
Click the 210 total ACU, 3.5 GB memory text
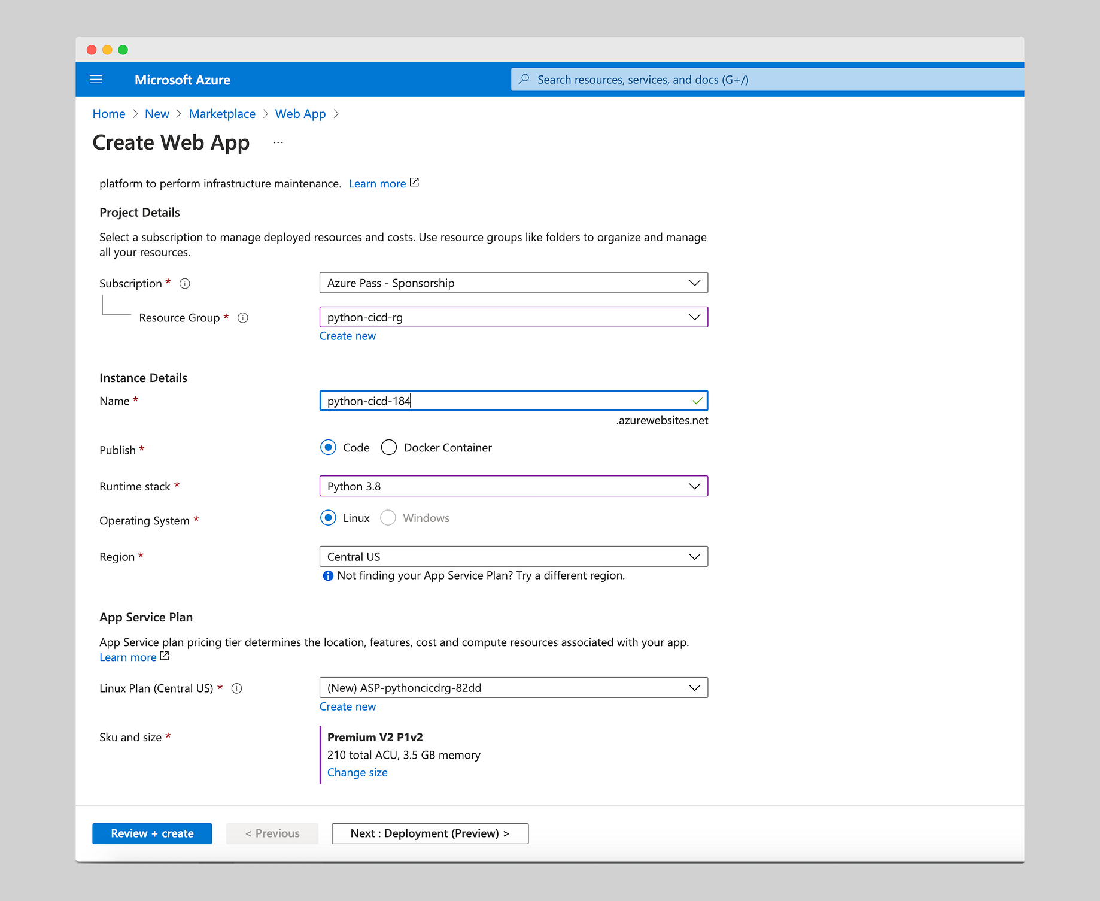(404, 756)
